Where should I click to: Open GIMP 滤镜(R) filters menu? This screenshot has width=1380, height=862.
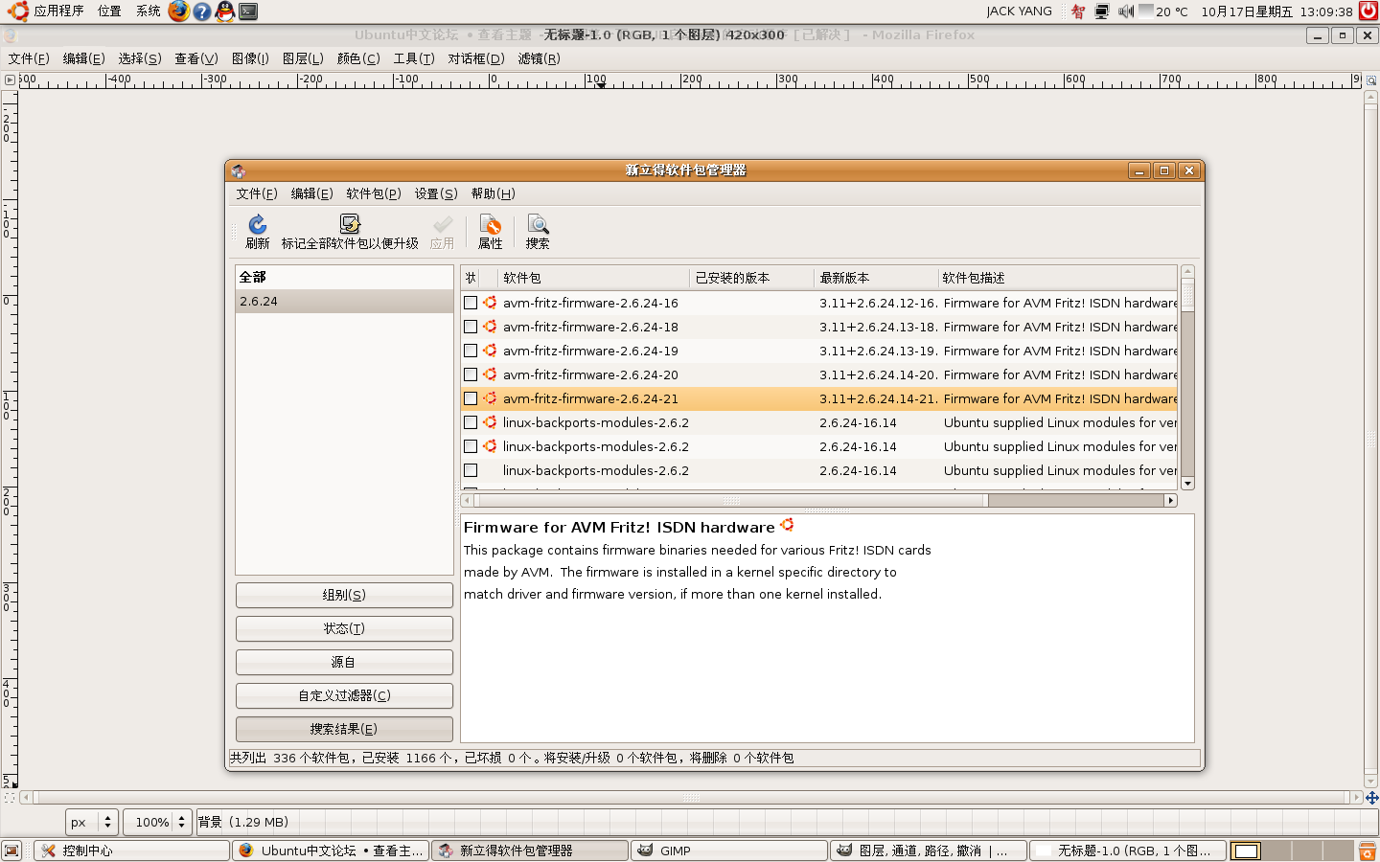539,58
